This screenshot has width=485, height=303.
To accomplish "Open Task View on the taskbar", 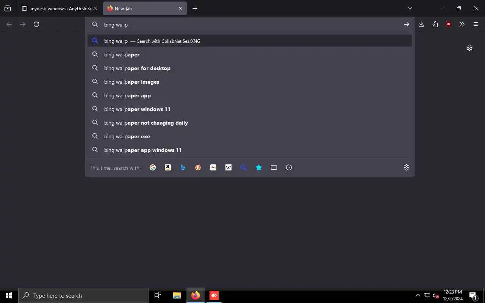I will point(158,295).
